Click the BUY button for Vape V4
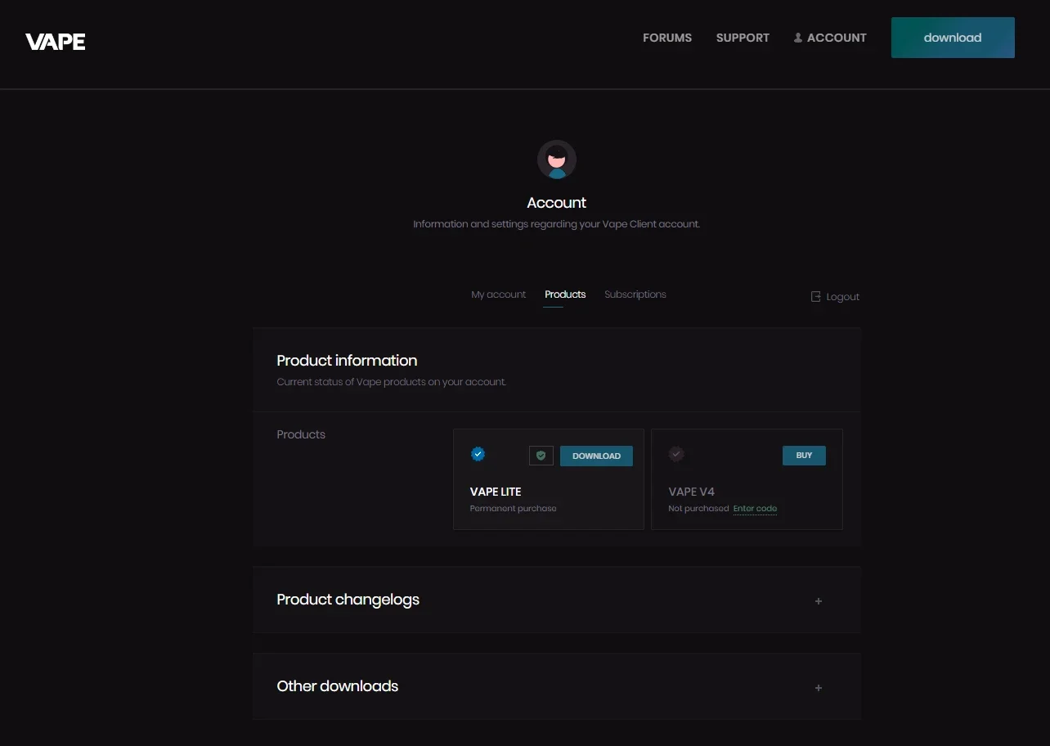Image resolution: width=1050 pixels, height=746 pixels. (804, 456)
